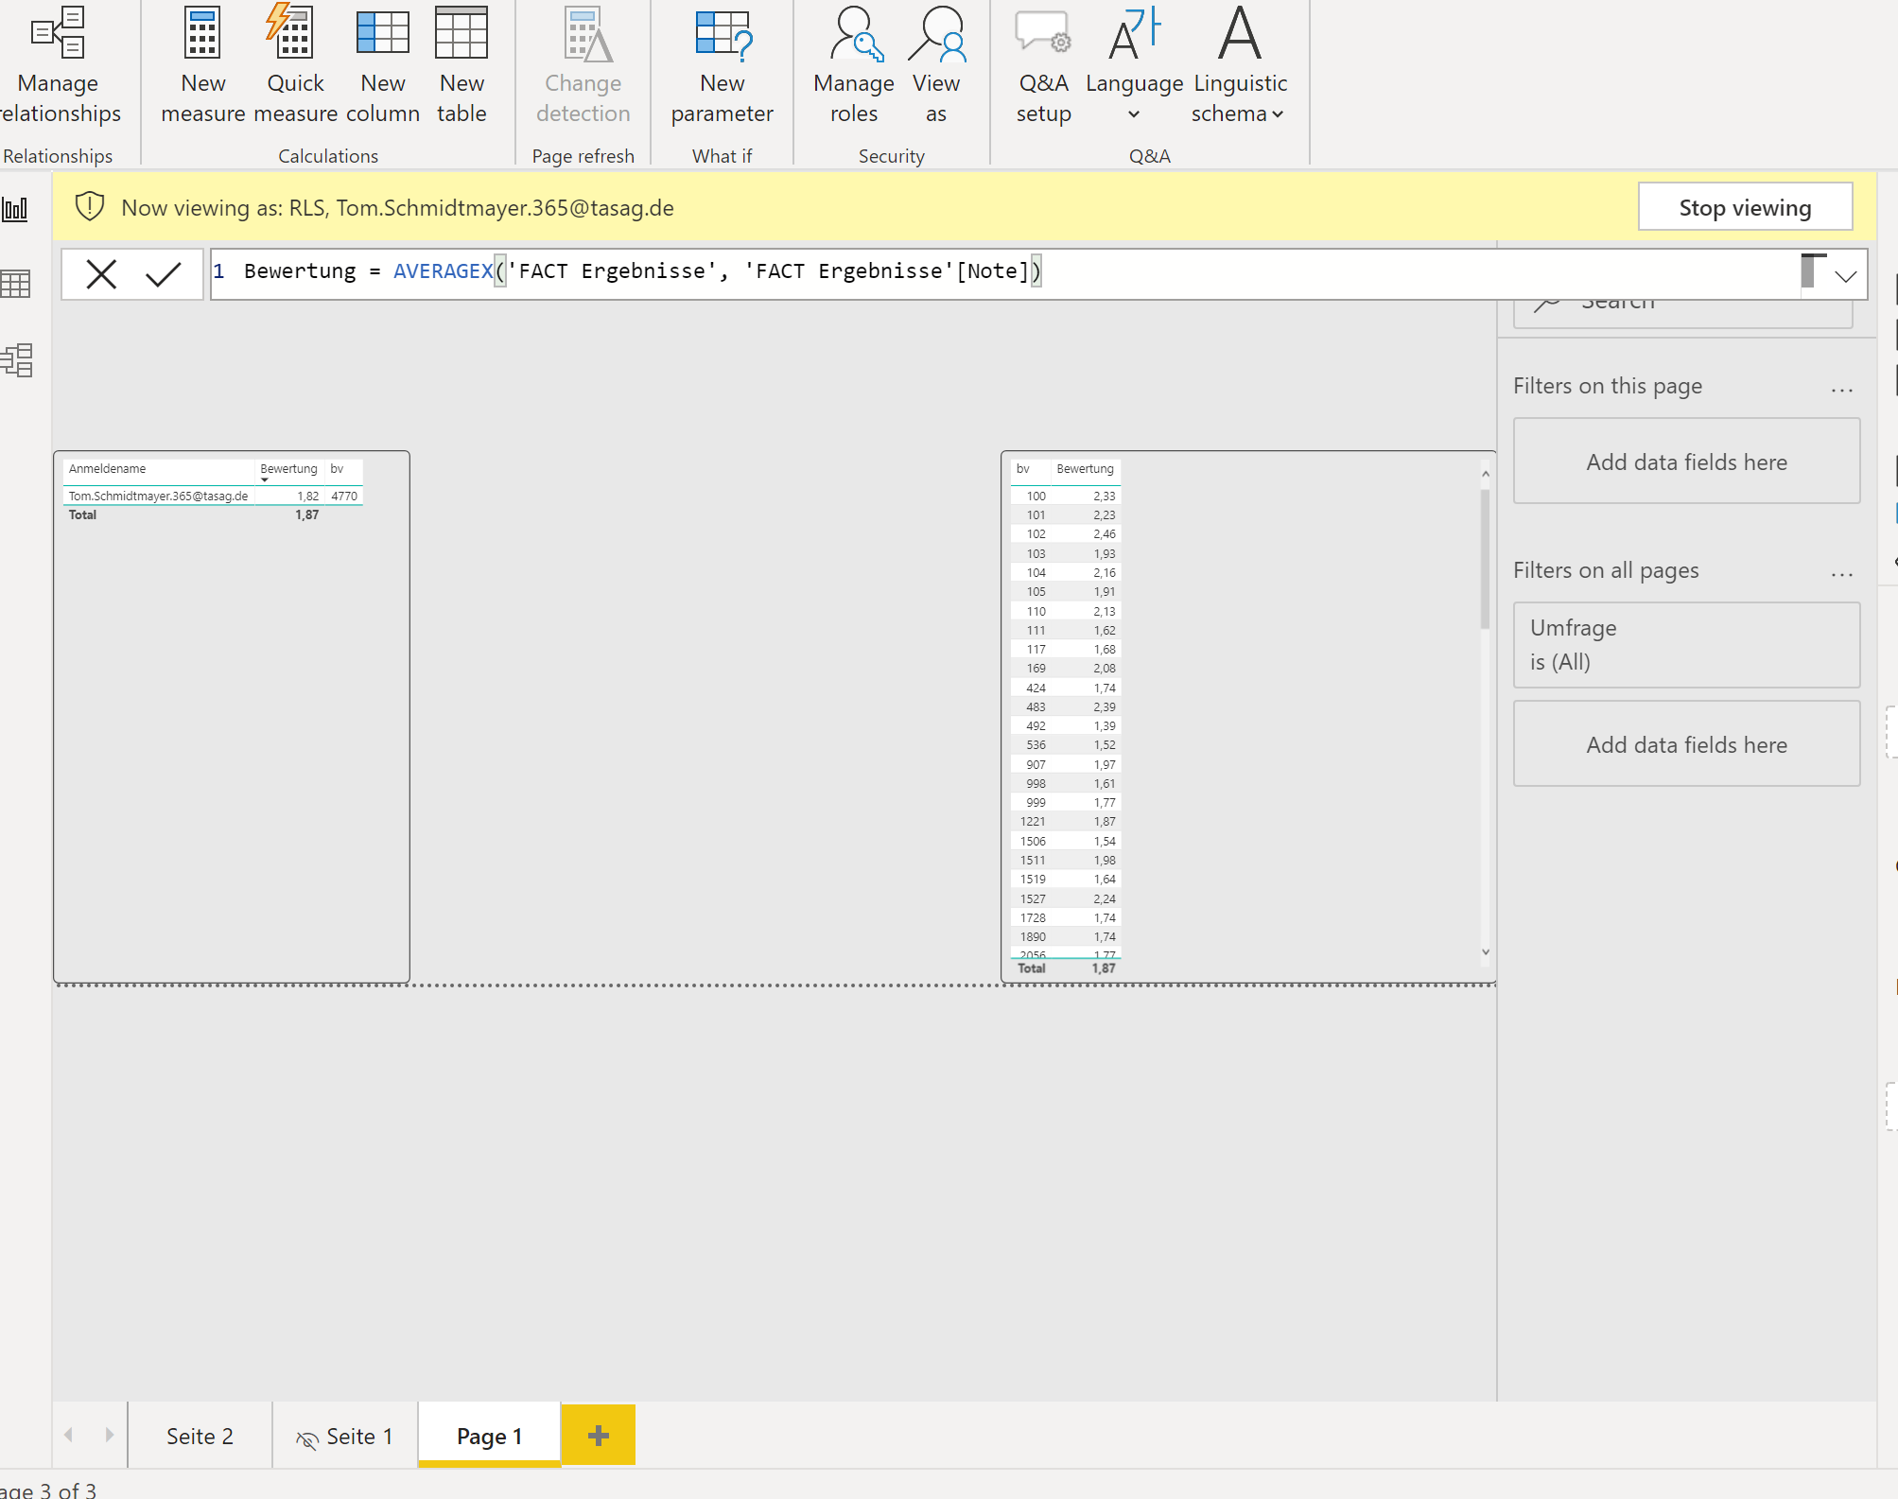Click the DAX formula editor text
This screenshot has width=1898, height=1499.
tap(641, 271)
